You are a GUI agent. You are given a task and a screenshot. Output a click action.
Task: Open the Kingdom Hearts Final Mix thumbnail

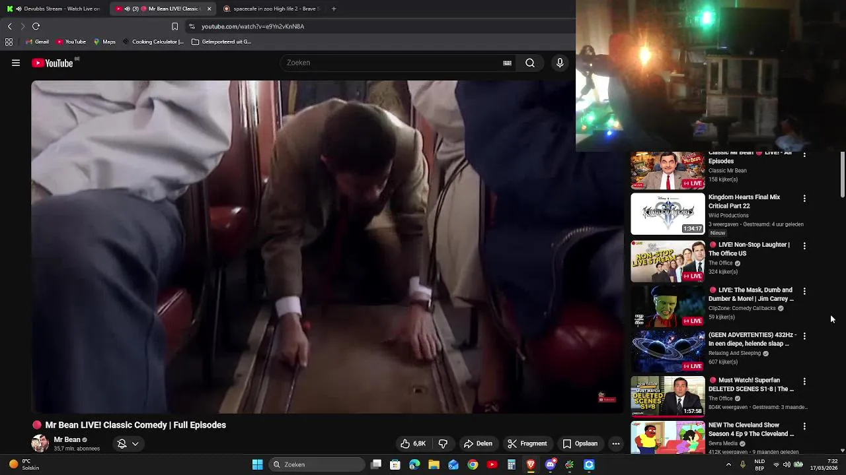point(668,214)
